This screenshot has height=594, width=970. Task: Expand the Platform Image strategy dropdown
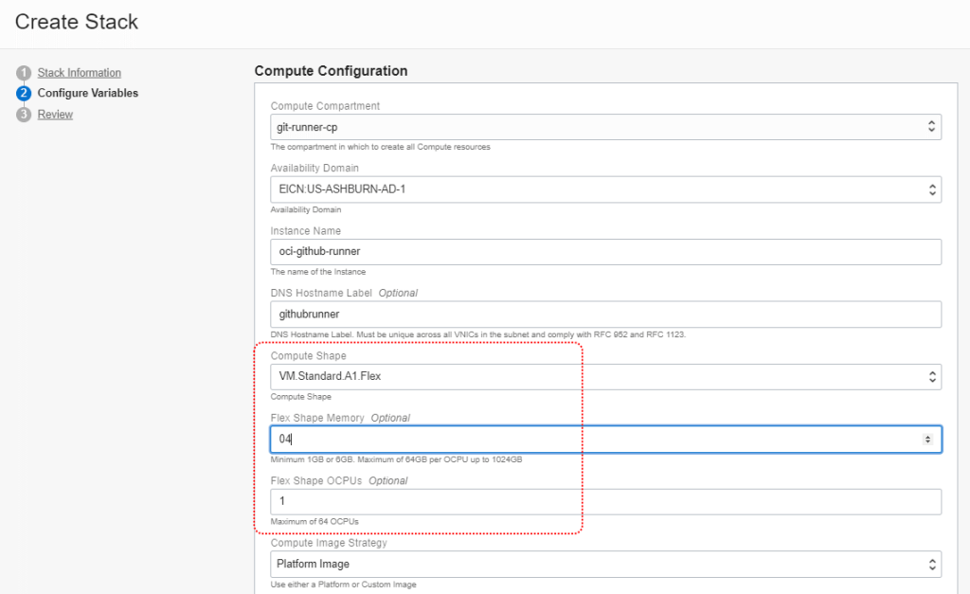[x=597, y=565]
